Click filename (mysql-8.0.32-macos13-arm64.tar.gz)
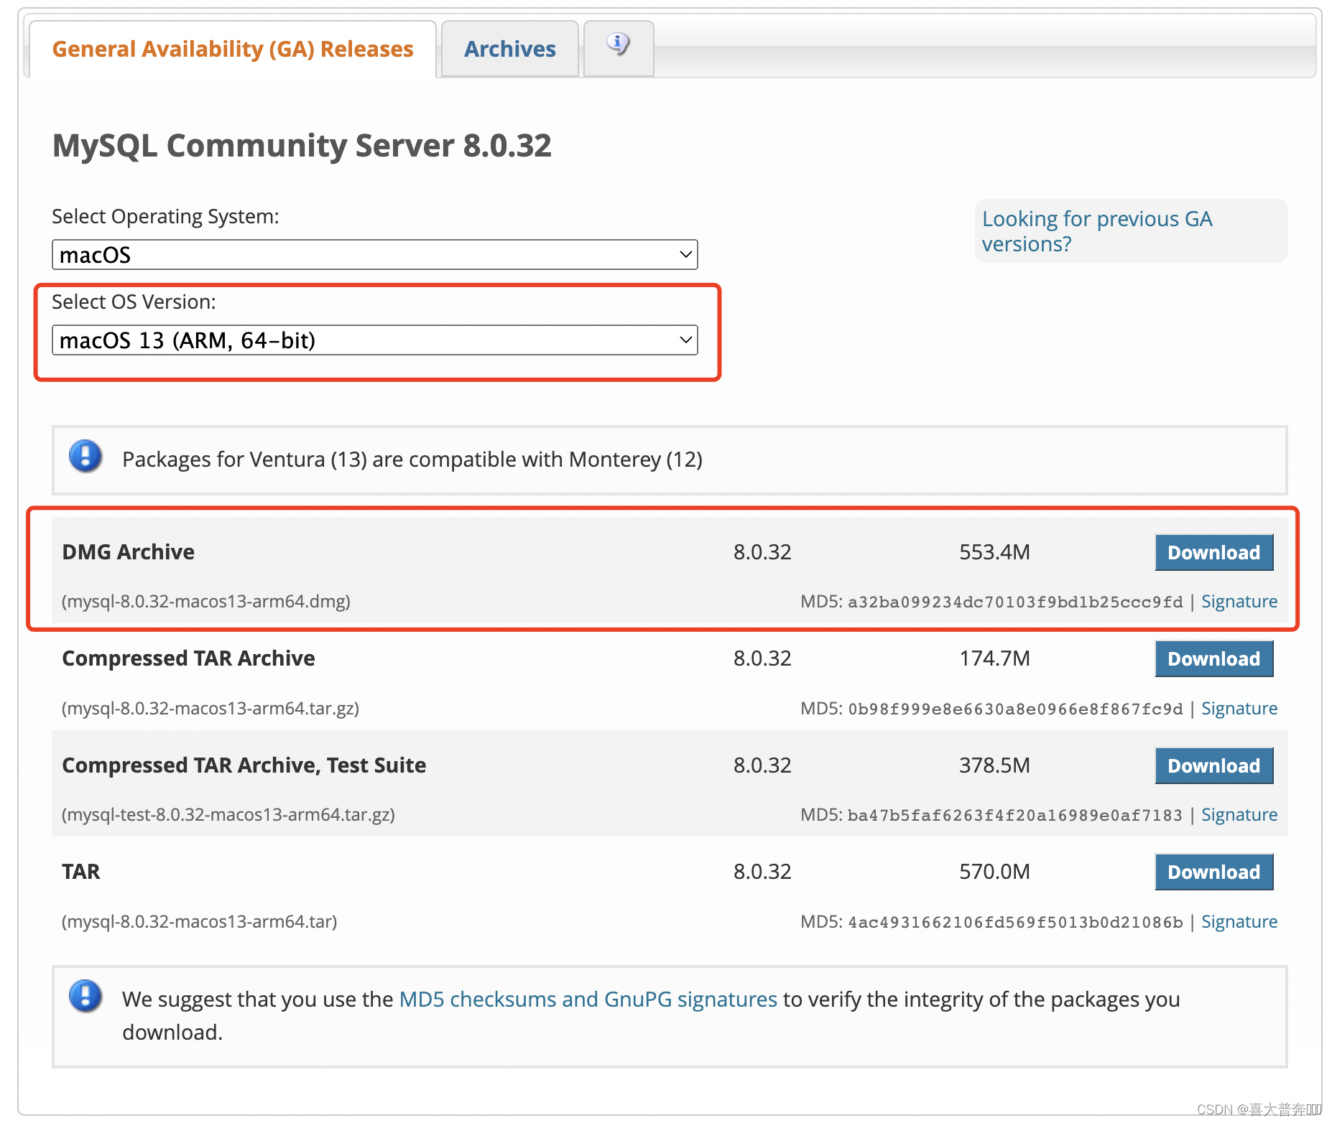 coord(211,709)
